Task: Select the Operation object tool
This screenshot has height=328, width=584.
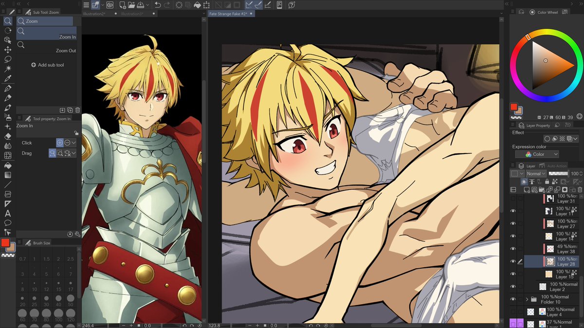Action: point(8,40)
